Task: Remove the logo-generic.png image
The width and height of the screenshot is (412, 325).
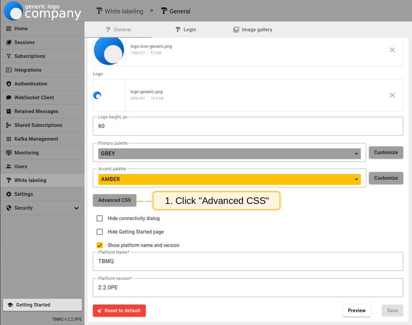Action: 392,95
